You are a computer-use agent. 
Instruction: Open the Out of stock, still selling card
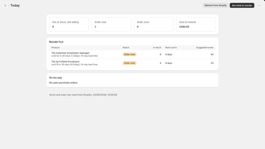coord(69,24)
